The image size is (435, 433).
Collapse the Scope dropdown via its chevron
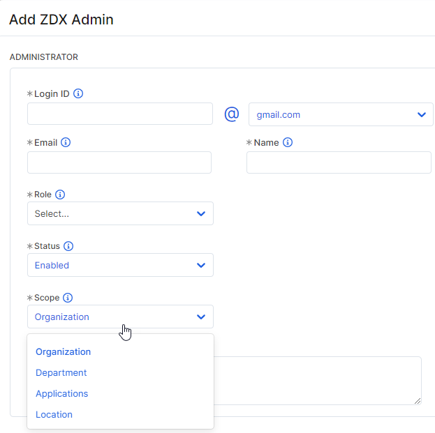pos(201,317)
